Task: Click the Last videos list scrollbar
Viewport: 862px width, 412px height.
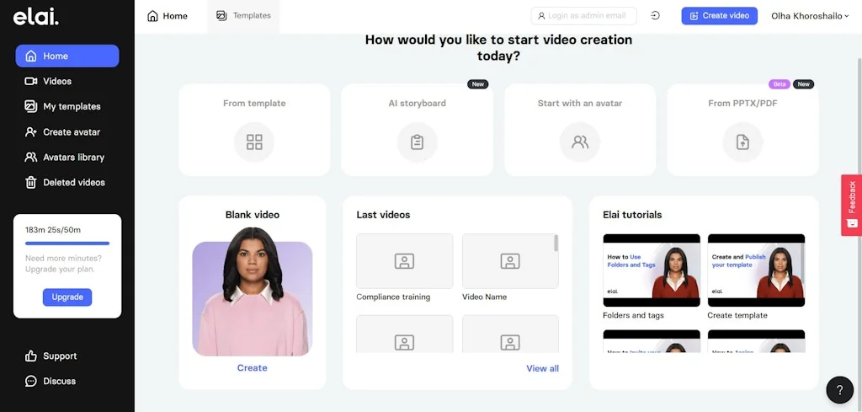Action: click(x=556, y=243)
